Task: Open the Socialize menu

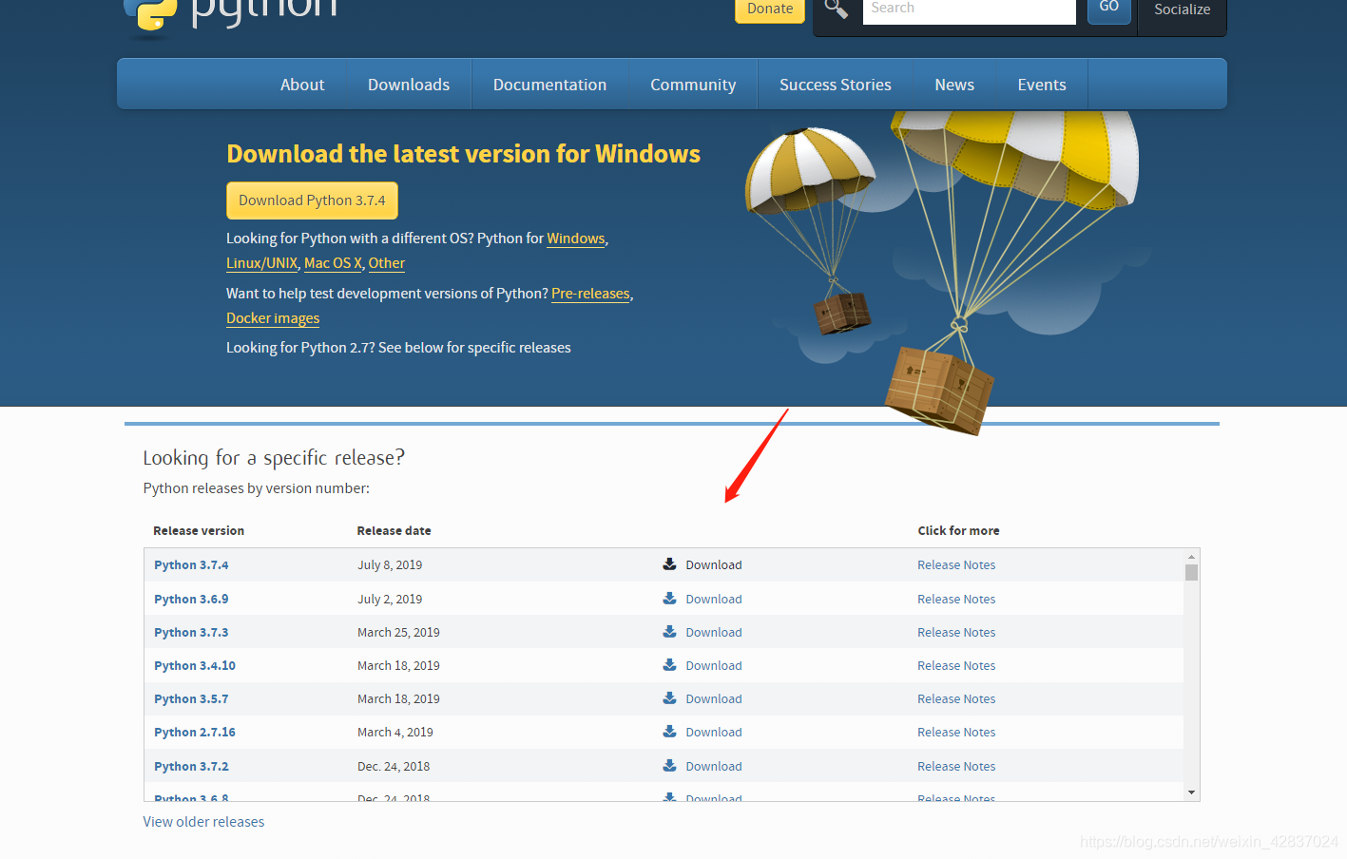Action: point(1183,10)
